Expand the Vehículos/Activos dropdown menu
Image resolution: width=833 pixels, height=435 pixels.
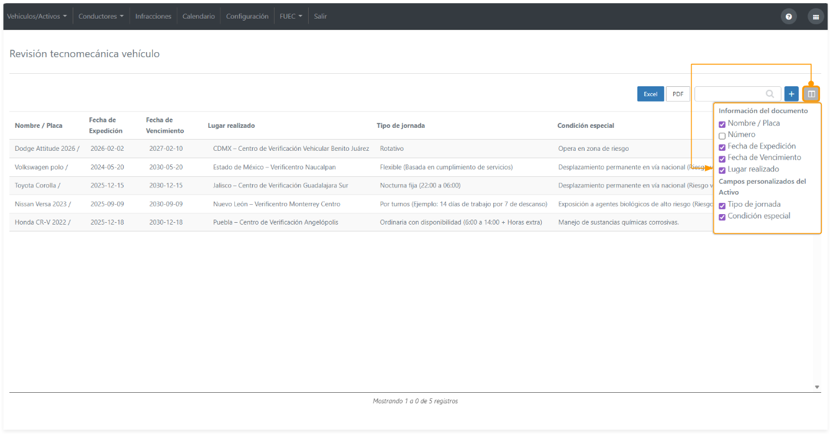(37, 16)
